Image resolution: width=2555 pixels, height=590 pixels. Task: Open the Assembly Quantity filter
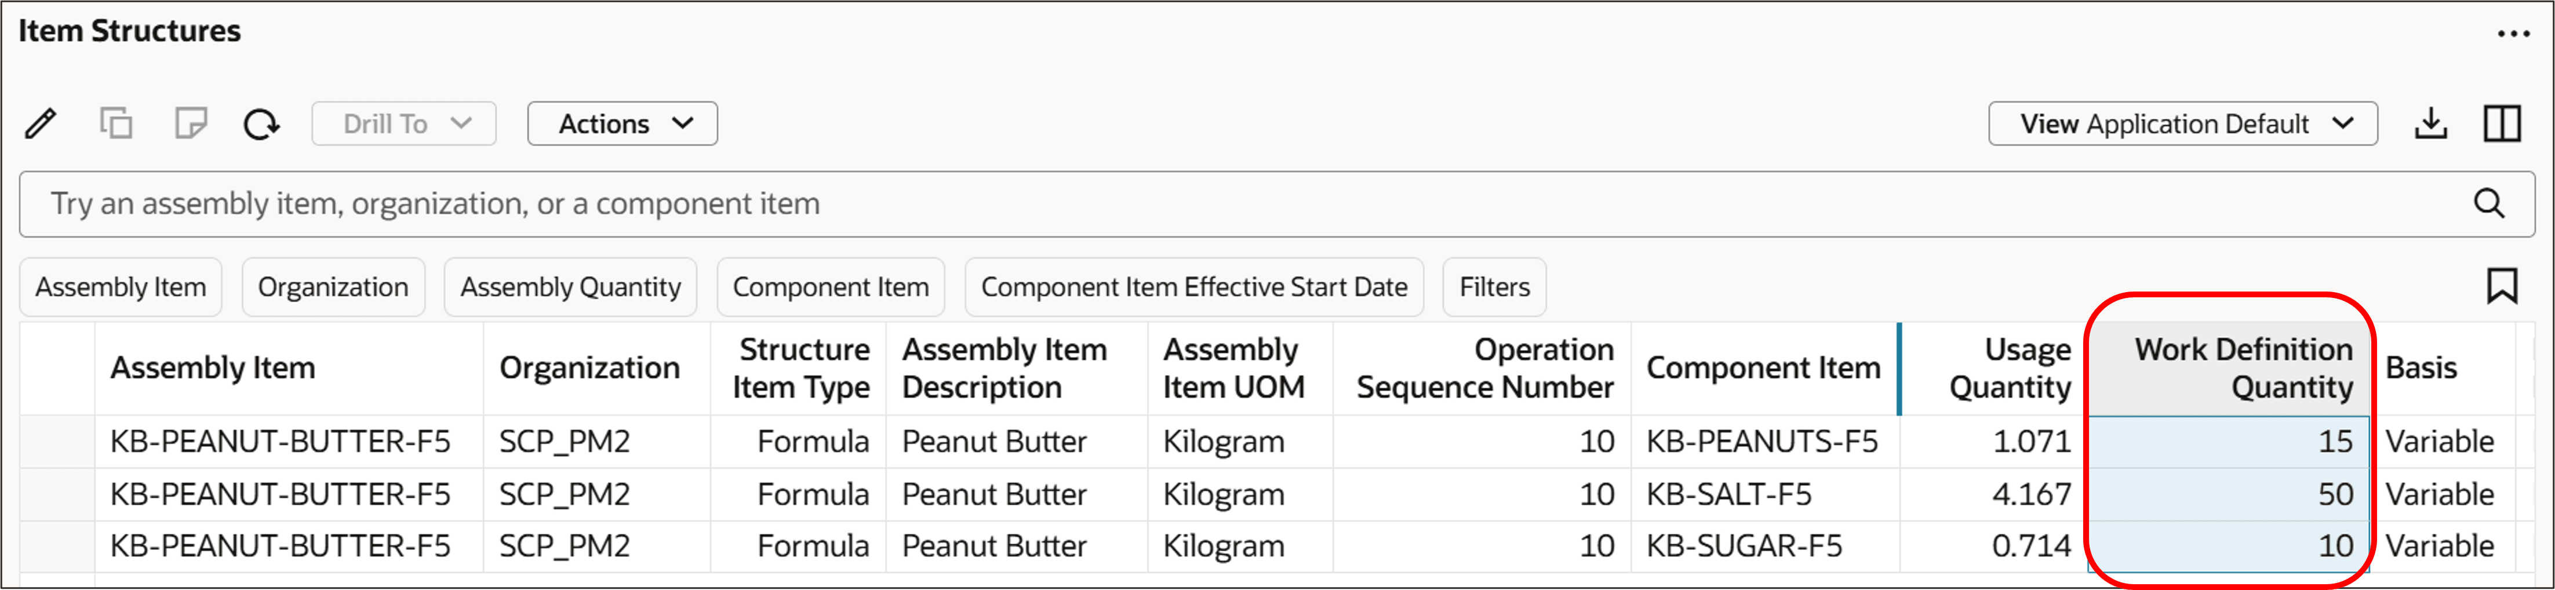point(570,286)
